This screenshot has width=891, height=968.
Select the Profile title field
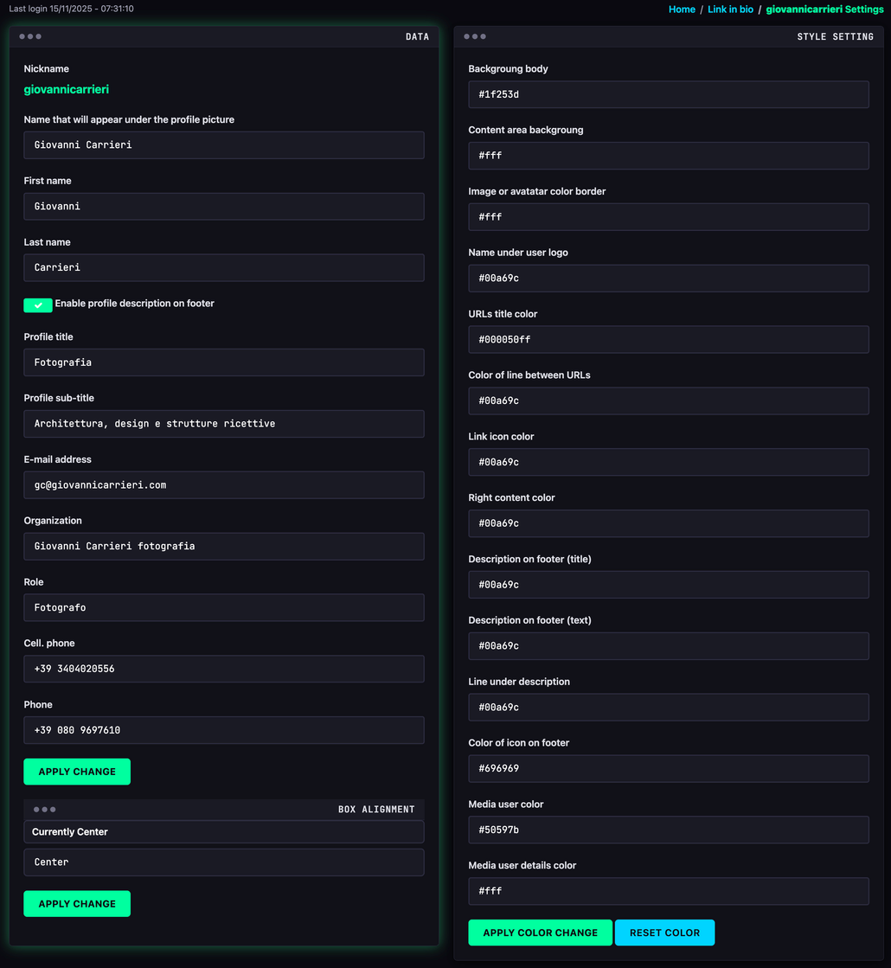point(223,362)
